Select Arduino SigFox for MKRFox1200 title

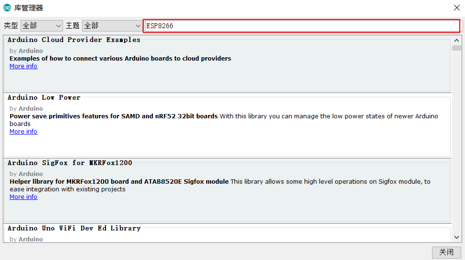pyautogui.click(x=70, y=163)
